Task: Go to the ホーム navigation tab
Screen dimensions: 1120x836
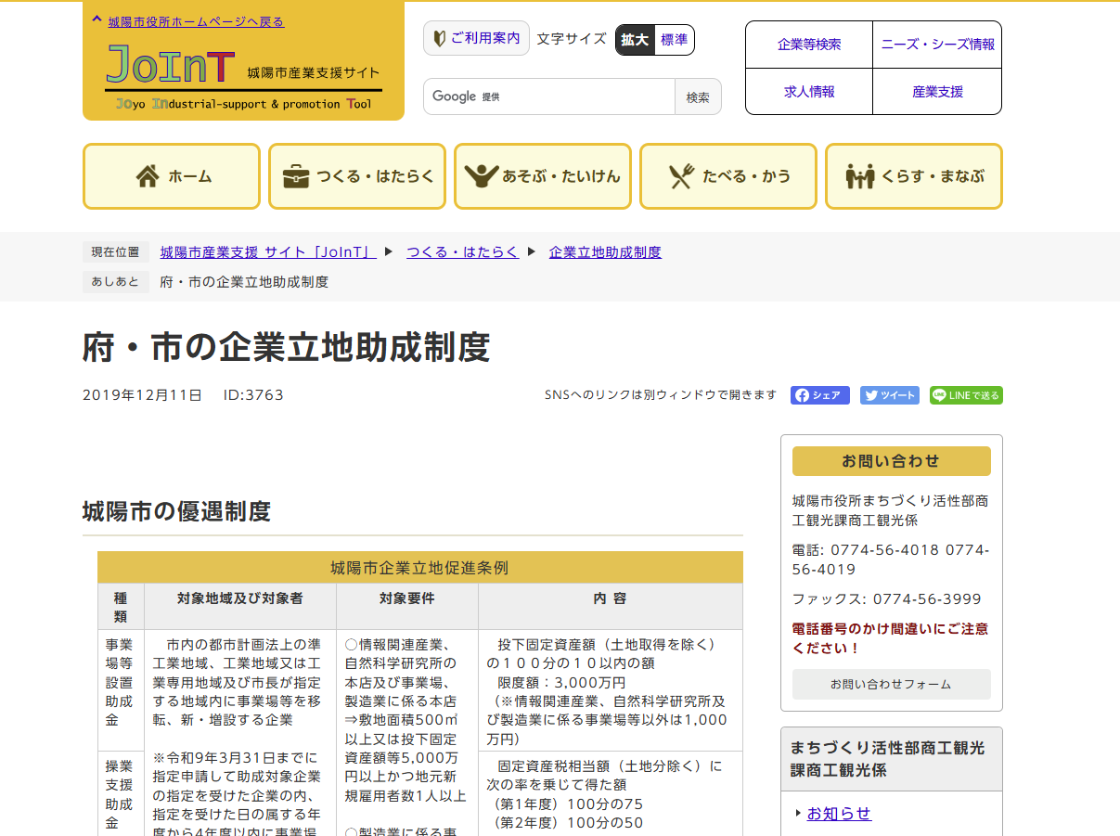Action: 172,176
